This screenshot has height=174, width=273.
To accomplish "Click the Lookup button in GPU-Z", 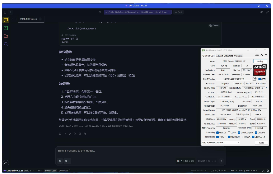I will (x=259, y=61).
